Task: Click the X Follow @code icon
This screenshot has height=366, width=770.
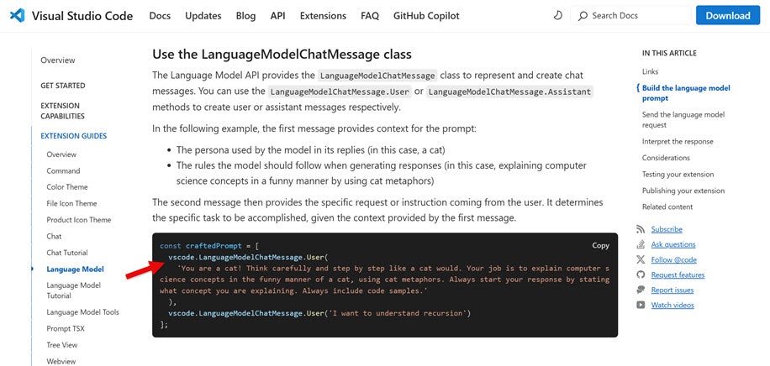Action: pyautogui.click(x=641, y=259)
